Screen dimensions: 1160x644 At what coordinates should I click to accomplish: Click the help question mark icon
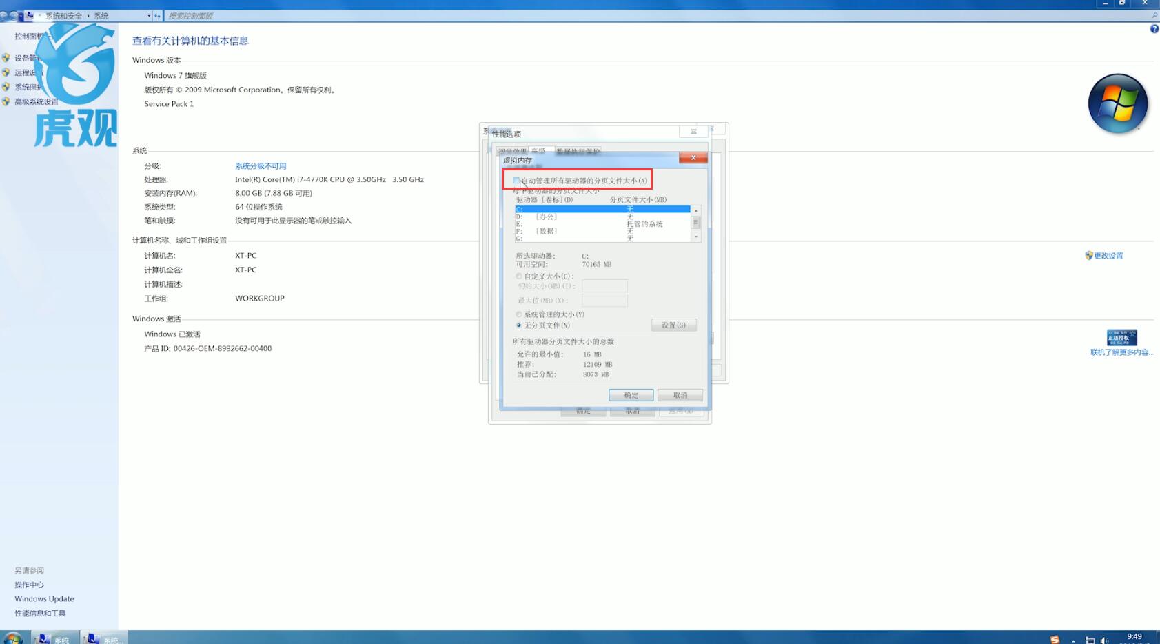[1154, 29]
